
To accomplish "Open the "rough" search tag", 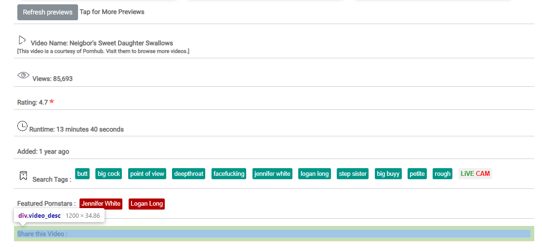I will (442, 174).
